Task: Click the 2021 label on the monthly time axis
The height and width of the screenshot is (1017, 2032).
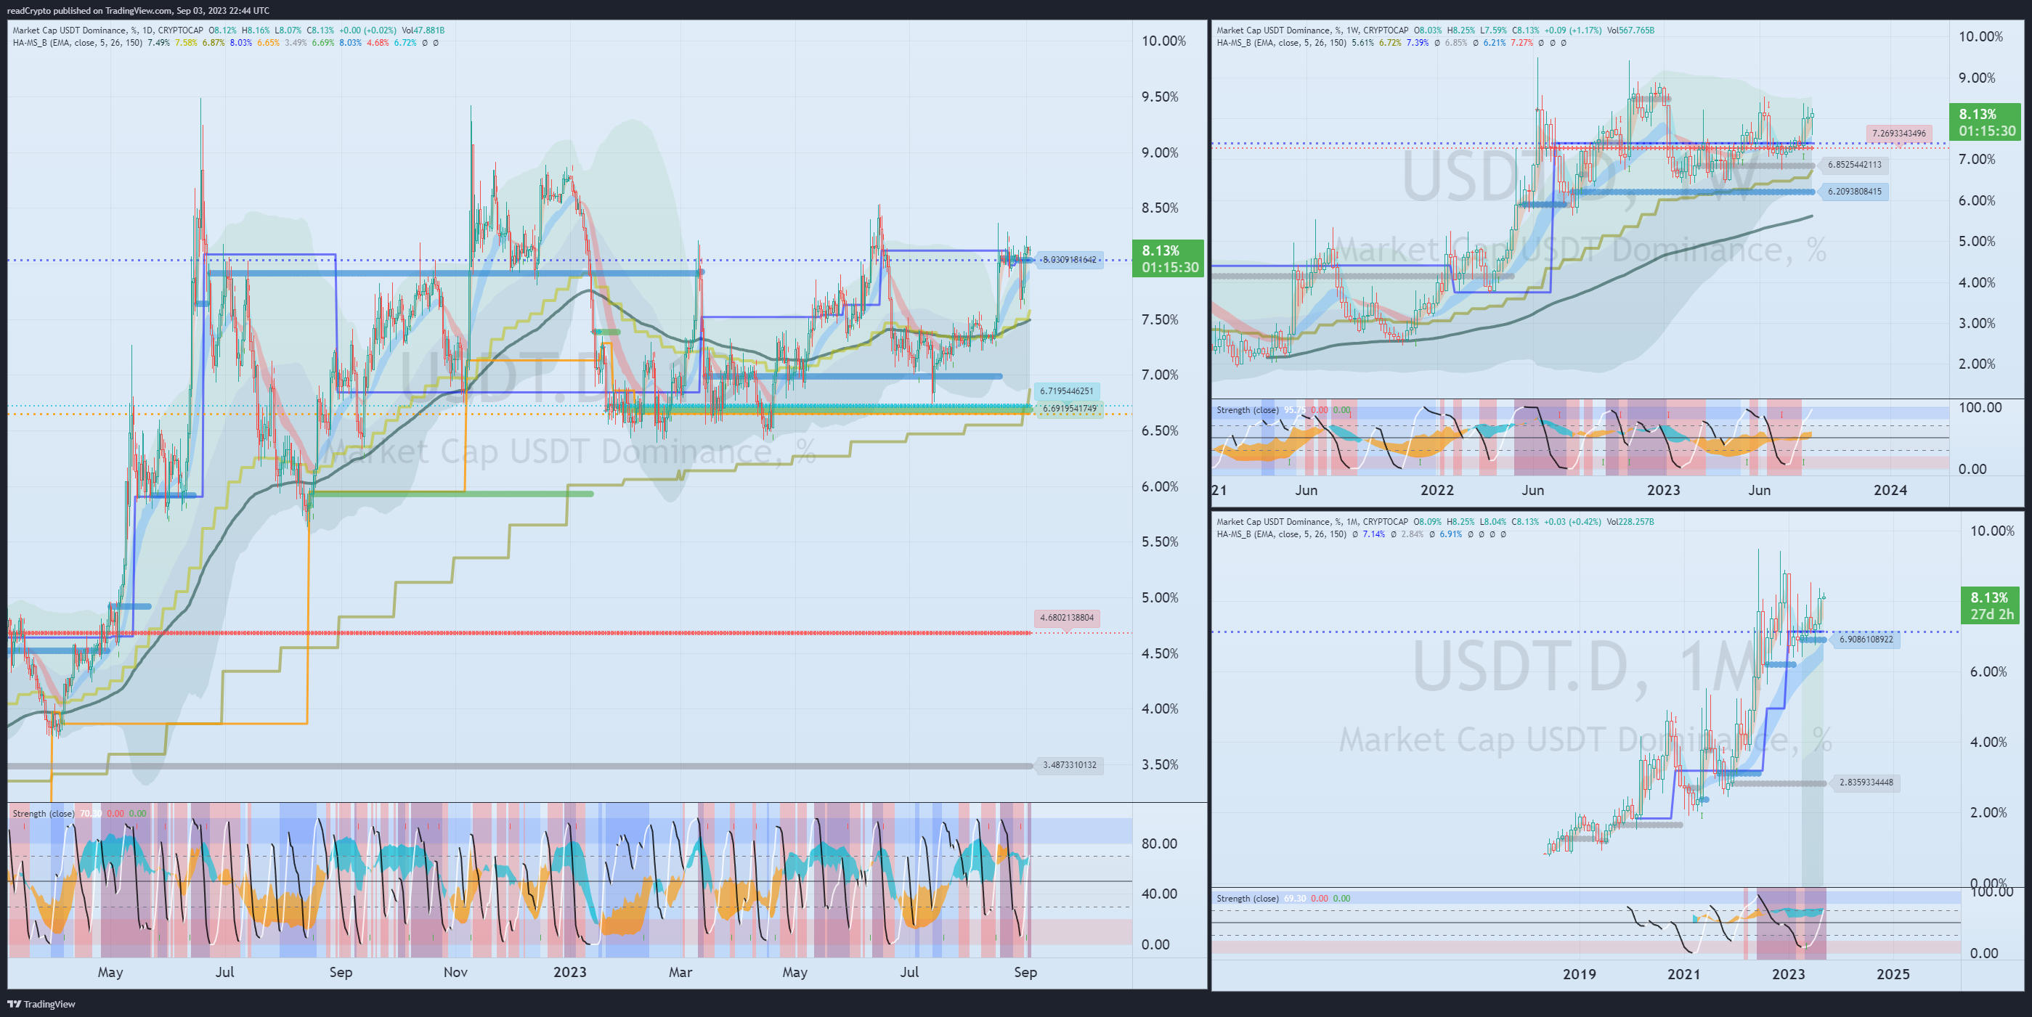Action: pos(1684,974)
